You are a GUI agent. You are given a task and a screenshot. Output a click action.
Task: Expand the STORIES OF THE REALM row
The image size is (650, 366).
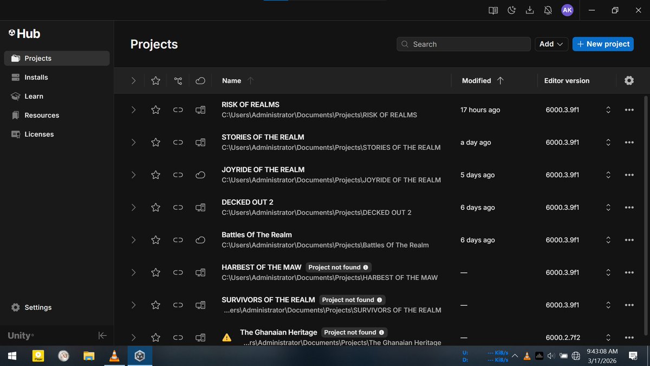click(133, 142)
